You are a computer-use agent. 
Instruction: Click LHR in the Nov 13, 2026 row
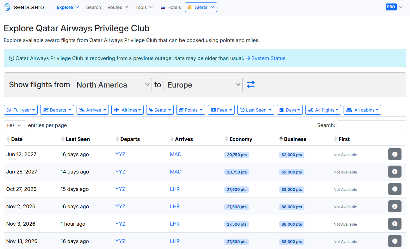175,241
